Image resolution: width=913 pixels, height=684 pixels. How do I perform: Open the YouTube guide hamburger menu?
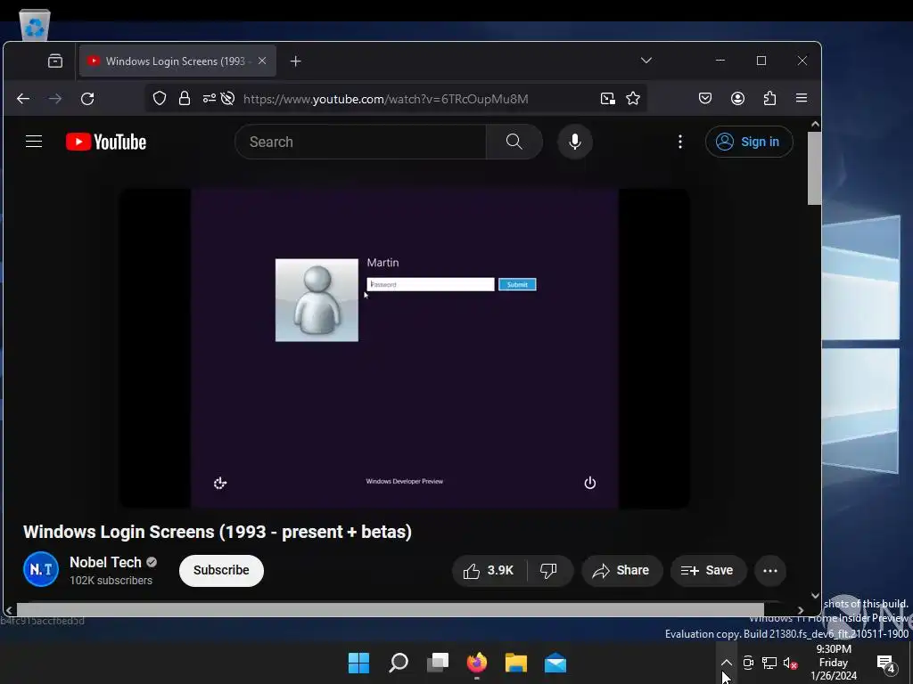(34, 142)
